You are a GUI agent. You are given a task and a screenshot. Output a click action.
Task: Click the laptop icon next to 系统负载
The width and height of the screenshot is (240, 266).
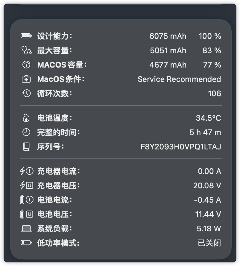(26, 229)
